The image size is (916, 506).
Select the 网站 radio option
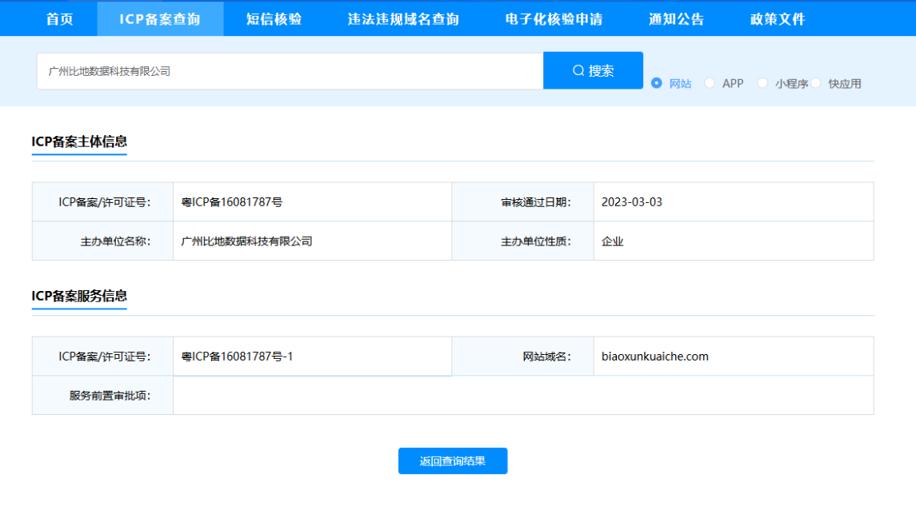pyautogui.click(x=657, y=83)
